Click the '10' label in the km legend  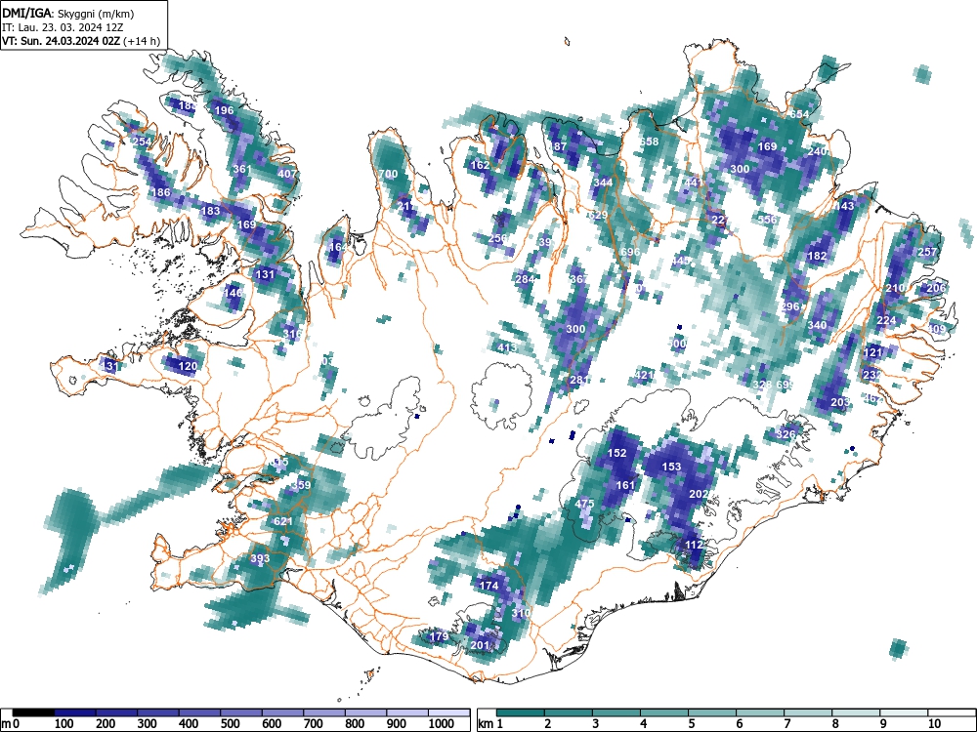[x=933, y=723]
